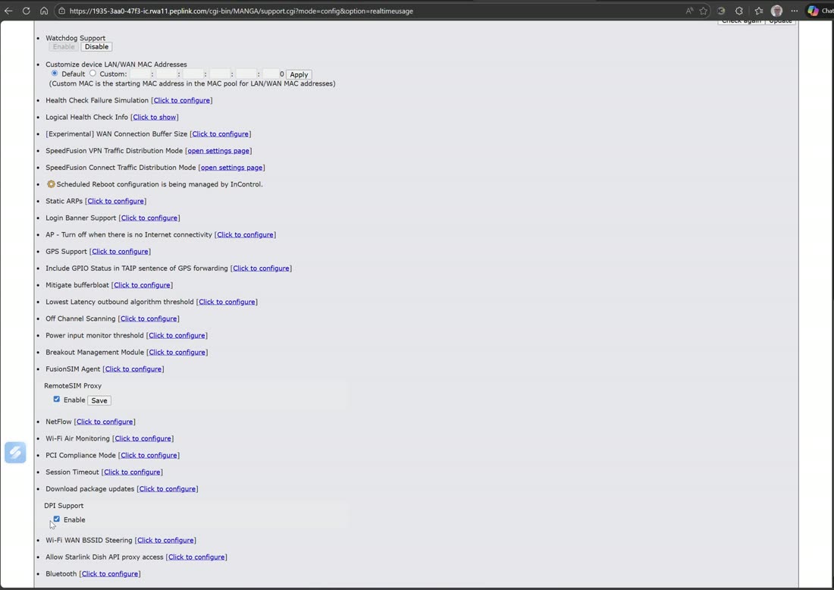The image size is (834, 590).
Task: Open Copilot chat icon
Action: [813, 11]
